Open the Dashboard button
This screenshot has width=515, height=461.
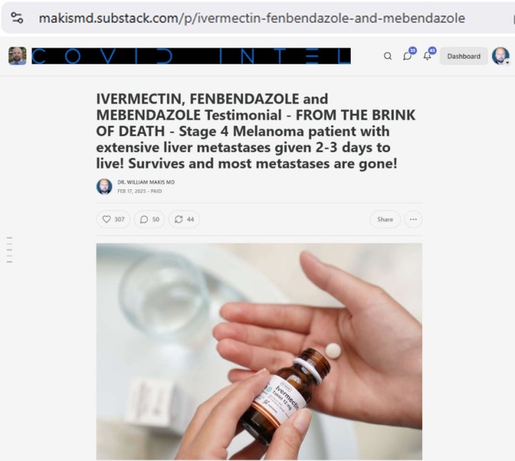pyautogui.click(x=464, y=56)
